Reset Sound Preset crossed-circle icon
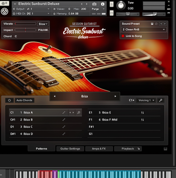Image resolution: width=176 pixels, height=178 pixels. (156, 24)
